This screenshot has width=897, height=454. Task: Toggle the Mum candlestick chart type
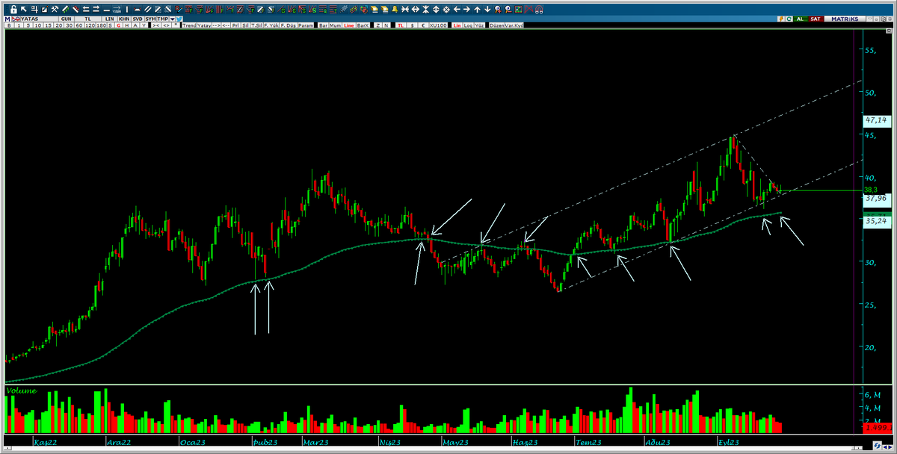click(335, 25)
